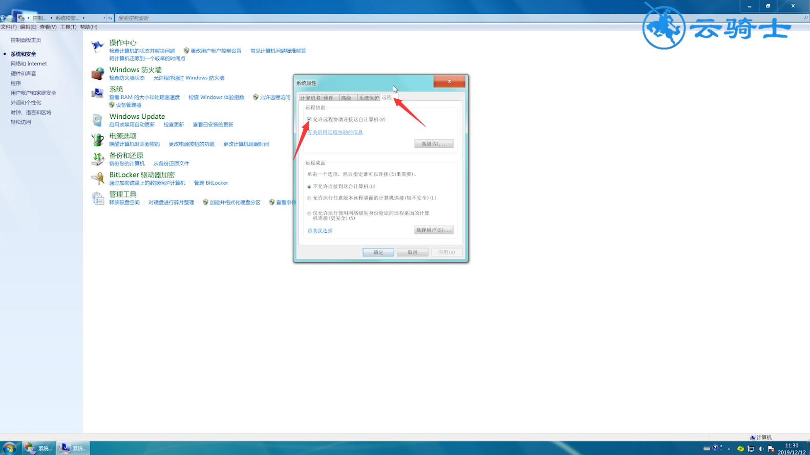Select 不允许连接到这台计算机 radio option

[309, 187]
